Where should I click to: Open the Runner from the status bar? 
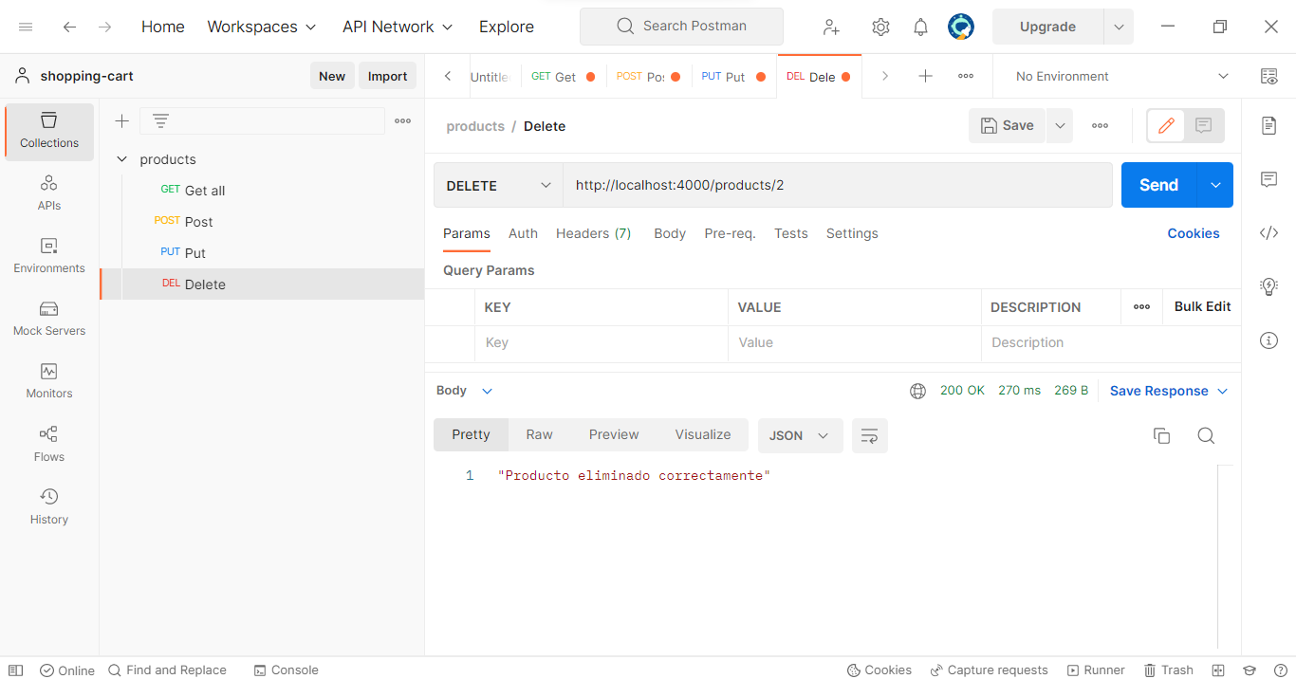click(x=1096, y=670)
